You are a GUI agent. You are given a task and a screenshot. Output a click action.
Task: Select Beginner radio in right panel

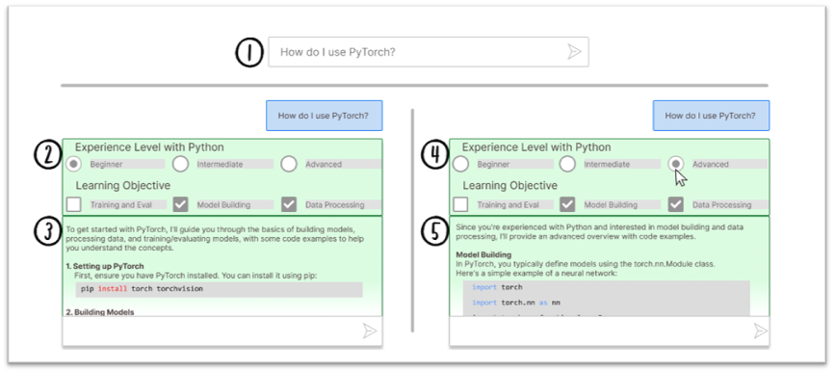(460, 164)
